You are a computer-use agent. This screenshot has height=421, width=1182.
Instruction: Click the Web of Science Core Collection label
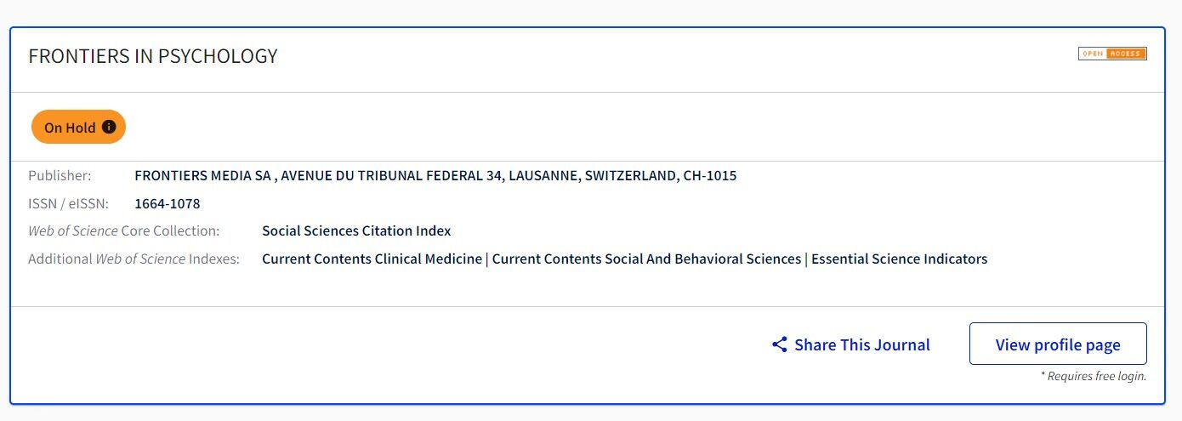pos(123,230)
